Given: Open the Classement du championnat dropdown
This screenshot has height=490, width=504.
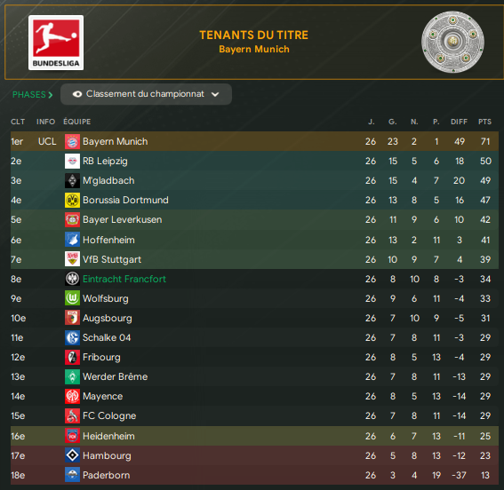Looking at the screenshot, I should 147,94.
